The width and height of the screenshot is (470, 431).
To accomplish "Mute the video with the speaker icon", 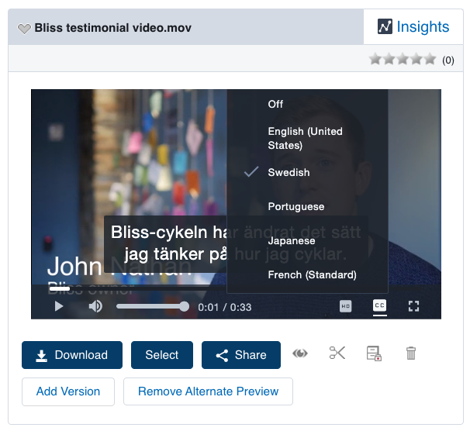I will (x=95, y=306).
